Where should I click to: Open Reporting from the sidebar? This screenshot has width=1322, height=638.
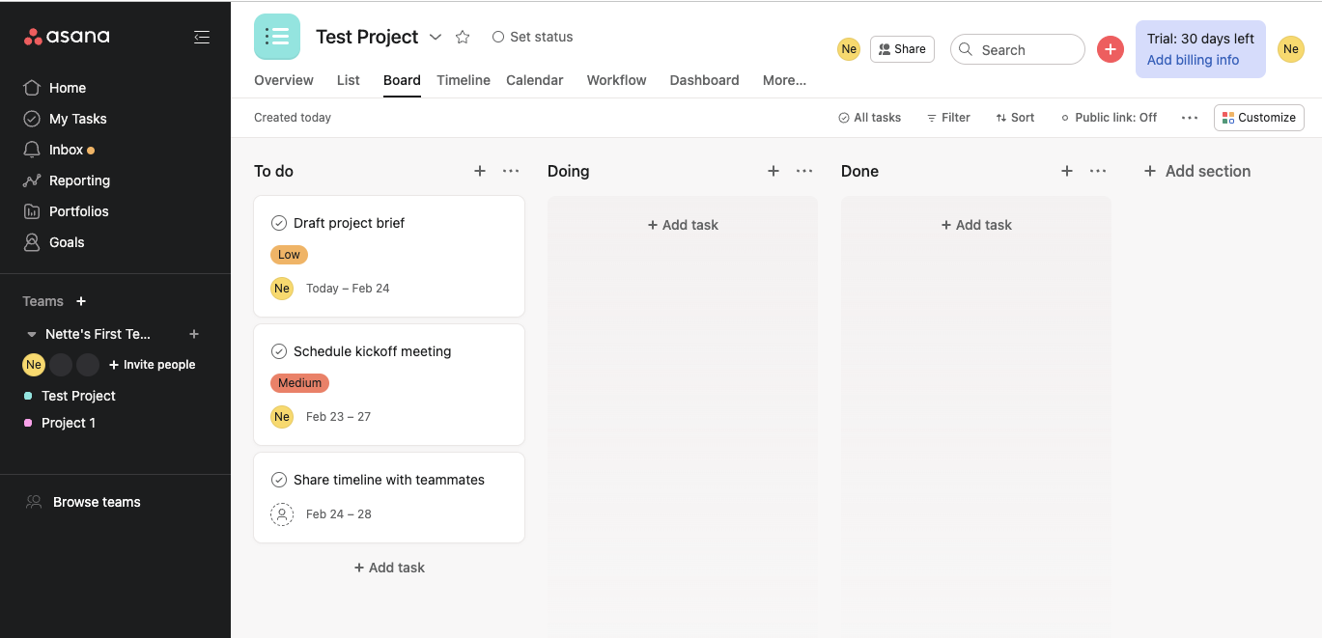coord(79,180)
